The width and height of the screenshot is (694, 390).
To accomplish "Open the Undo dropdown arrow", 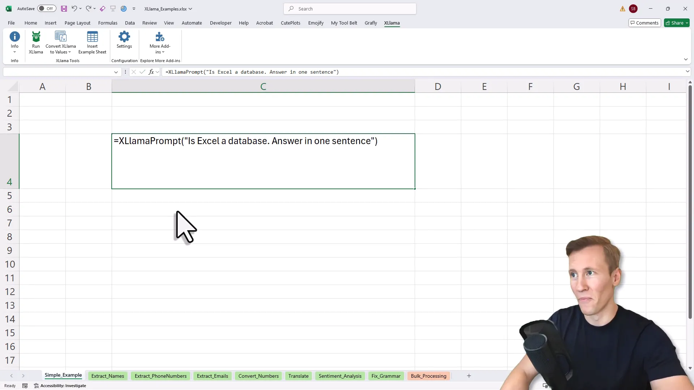I will [x=80, y=9].
